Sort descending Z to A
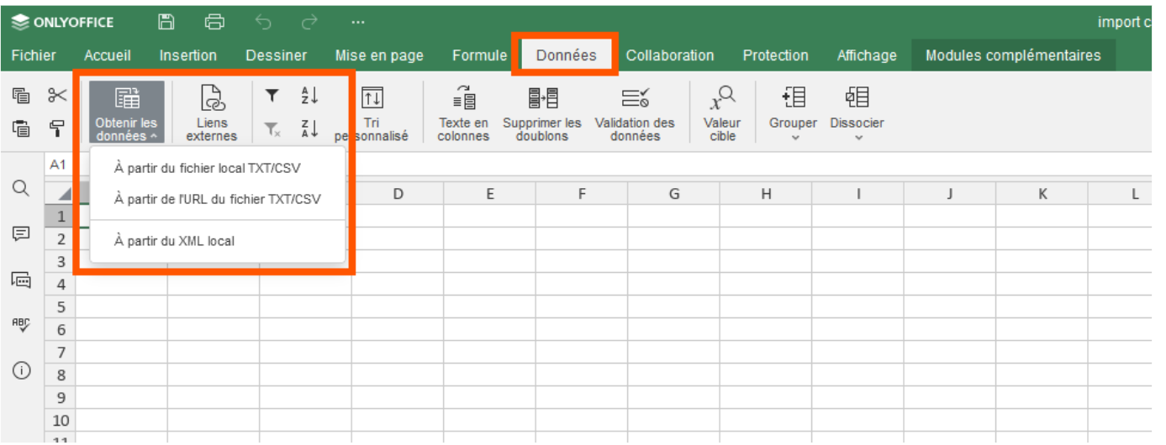Viewport: 1166px width, 445px height. 309,128
